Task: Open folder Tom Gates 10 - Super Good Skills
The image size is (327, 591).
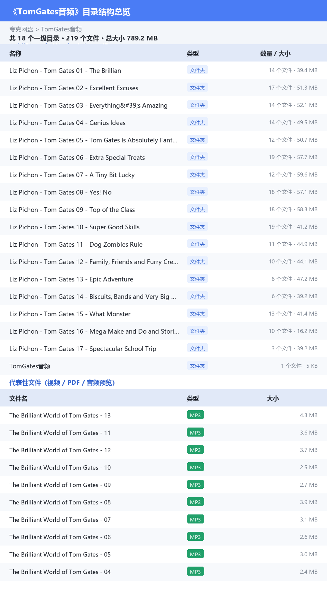Action: [x=163, y=227]
